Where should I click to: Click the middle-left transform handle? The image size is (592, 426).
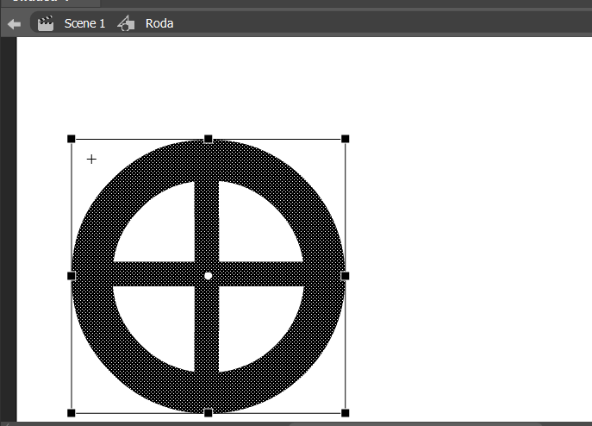tap(71, 276)
